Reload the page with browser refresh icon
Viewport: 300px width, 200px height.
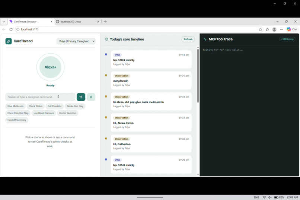(x=11, y=29)
